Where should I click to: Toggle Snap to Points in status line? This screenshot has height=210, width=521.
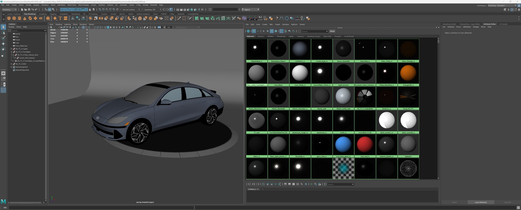coord(107,9)
